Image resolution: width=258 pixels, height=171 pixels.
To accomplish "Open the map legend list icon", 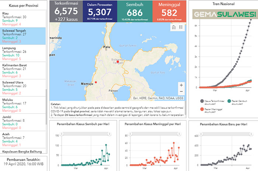I will pyautogui.click(x=181, y=27).
